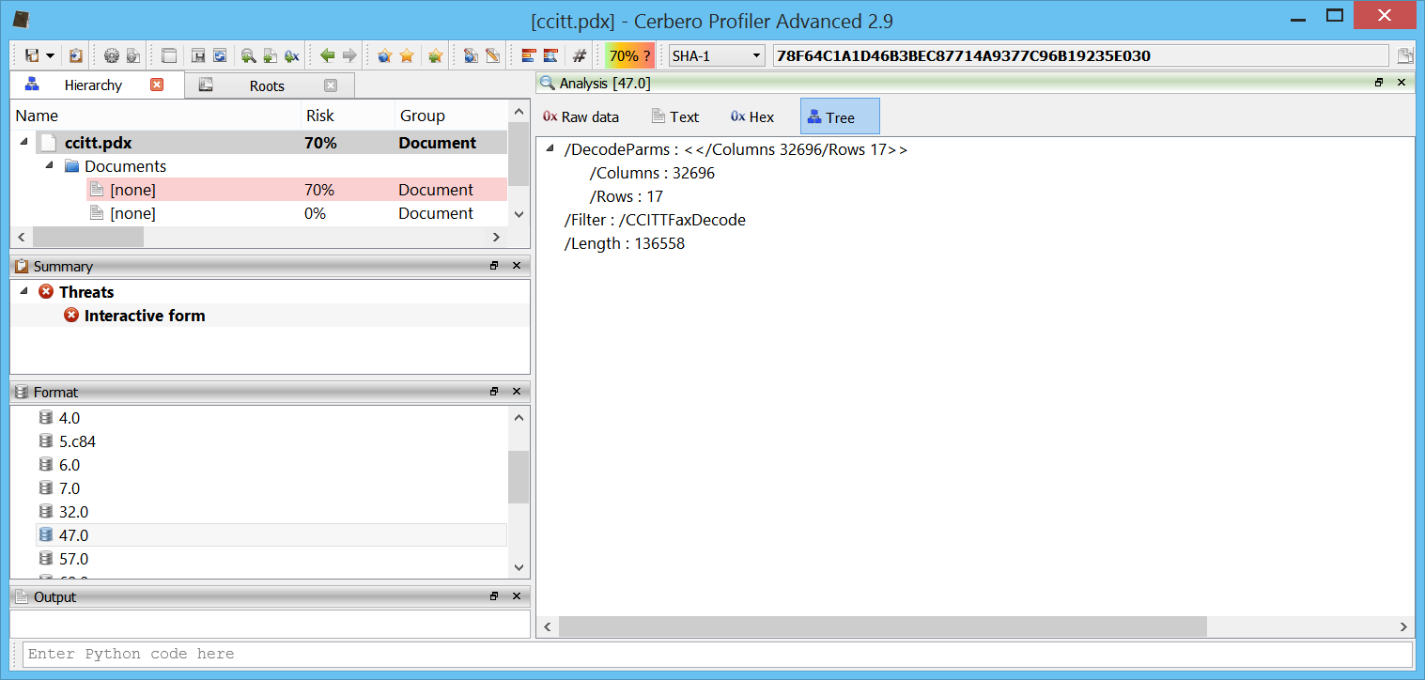
Task: Click the layout bars with magnifier icon
Action: tap(550, 55)
